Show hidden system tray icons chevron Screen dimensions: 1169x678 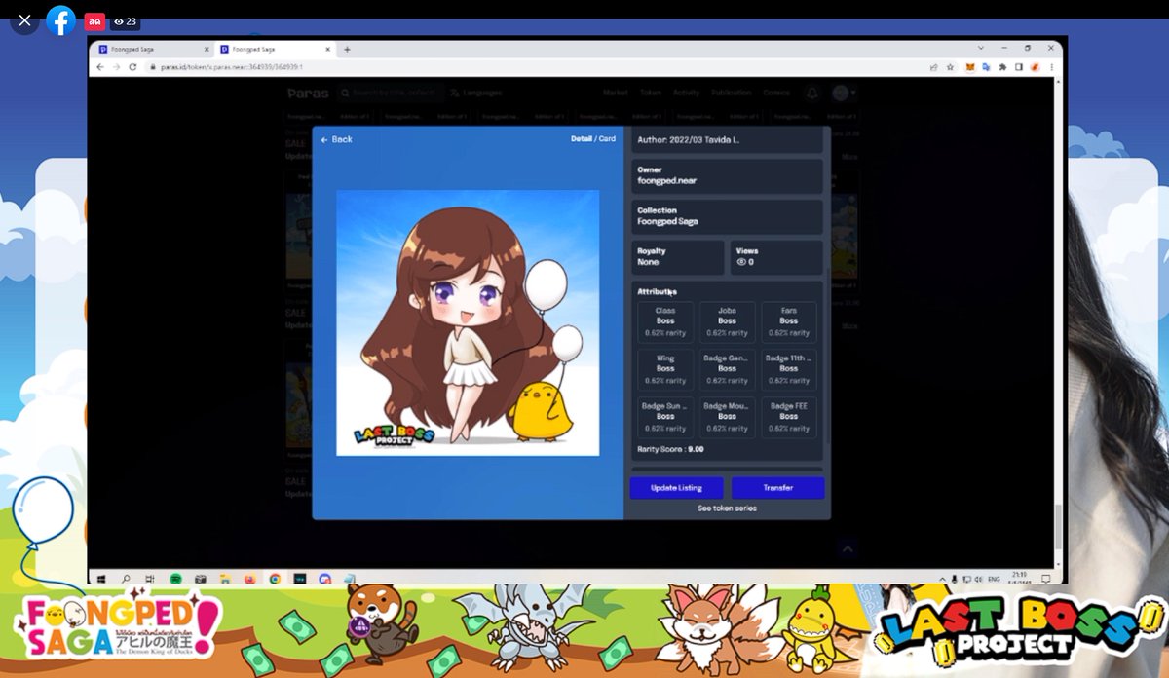tap(942, 579)
